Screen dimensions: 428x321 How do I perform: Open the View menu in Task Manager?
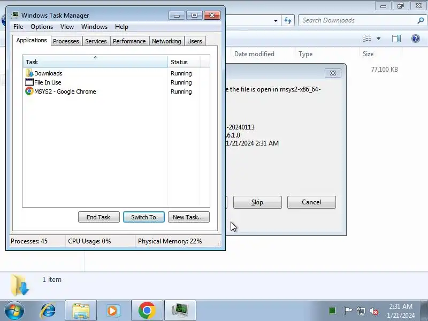(67, 27)
